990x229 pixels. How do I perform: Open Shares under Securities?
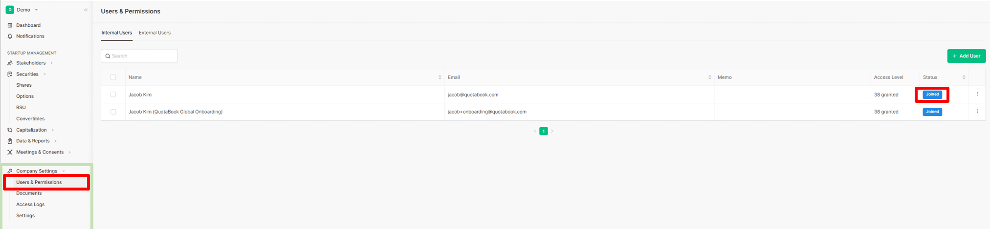(24, 85)
